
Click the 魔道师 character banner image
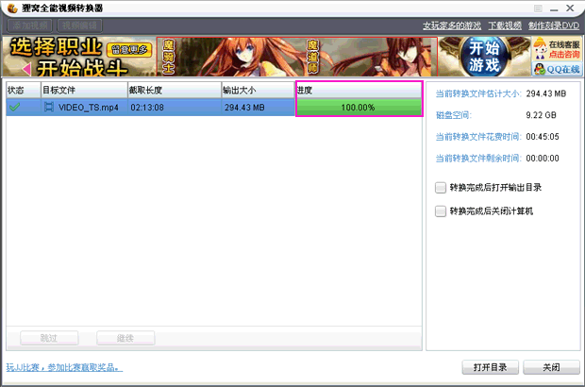coord(371,57)
